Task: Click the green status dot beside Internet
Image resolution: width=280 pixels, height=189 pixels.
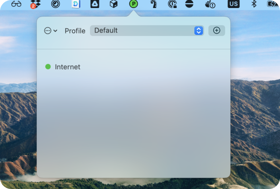Action: 48,67
